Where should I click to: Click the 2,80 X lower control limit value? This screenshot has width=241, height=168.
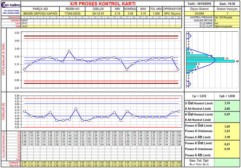pos(227,109)
